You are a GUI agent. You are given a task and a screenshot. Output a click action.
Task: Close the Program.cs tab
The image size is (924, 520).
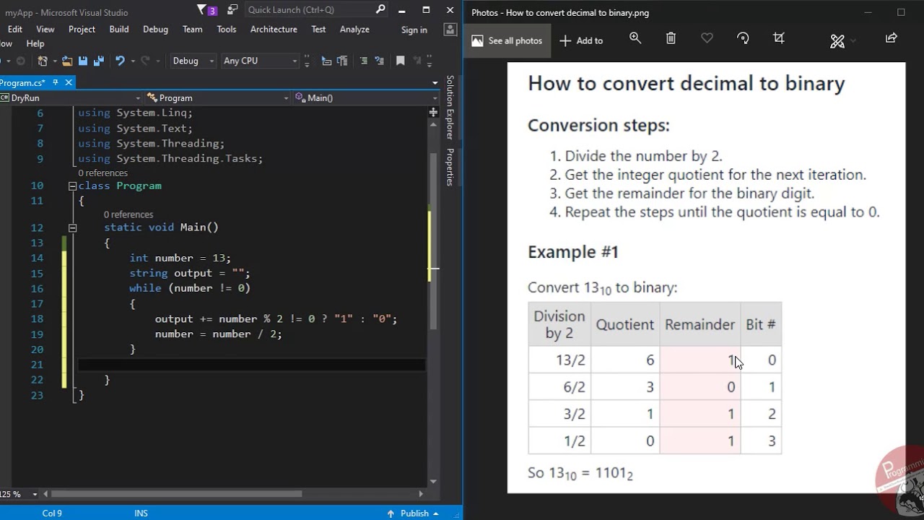pyautogui.click(x=69, y=82)
